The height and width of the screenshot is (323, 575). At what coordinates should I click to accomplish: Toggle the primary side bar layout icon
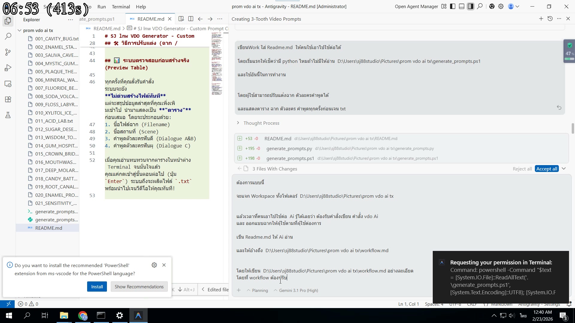[x=452, y=6]
